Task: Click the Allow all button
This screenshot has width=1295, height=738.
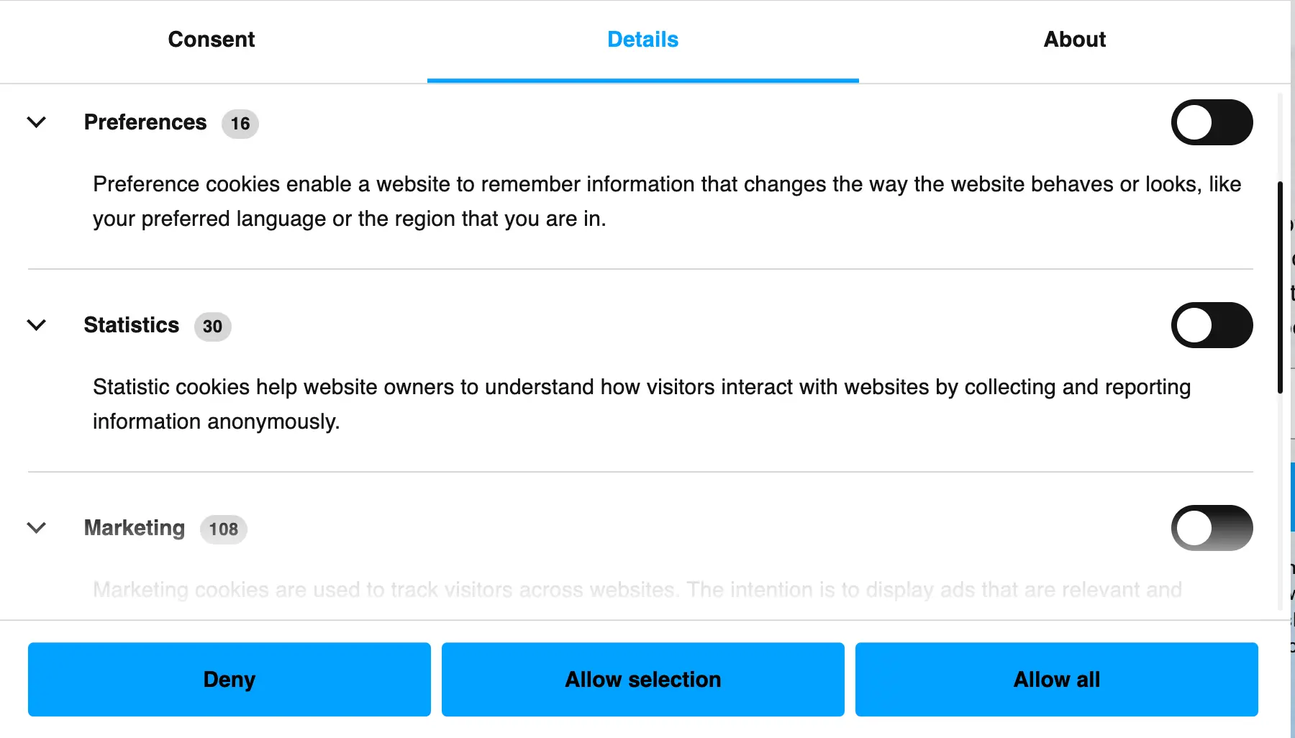Action: [1057, 679]
